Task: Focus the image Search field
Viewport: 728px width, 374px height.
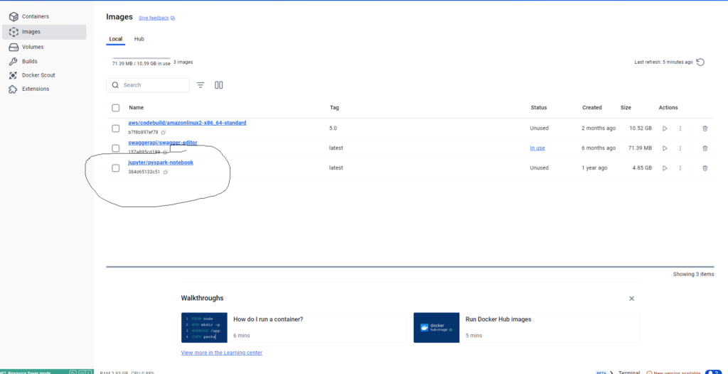Action: (148, 85)
